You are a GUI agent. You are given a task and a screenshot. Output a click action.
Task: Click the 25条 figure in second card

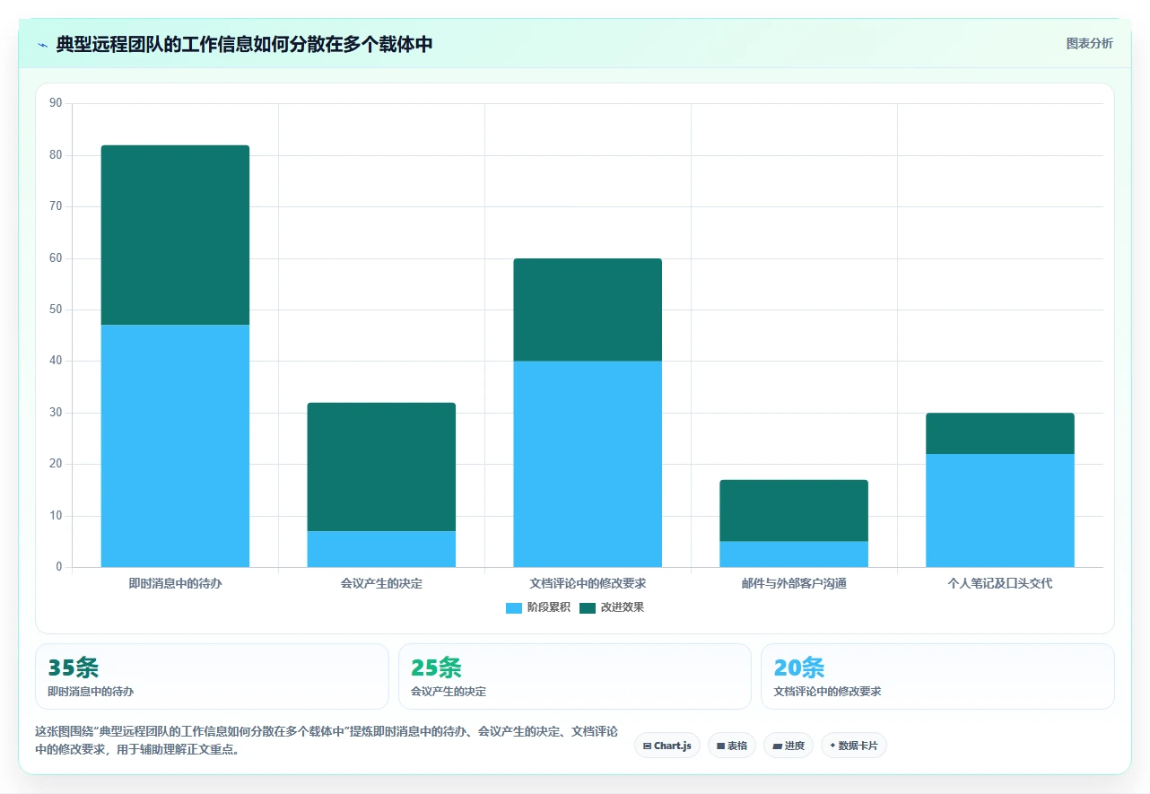pos(436,667)
